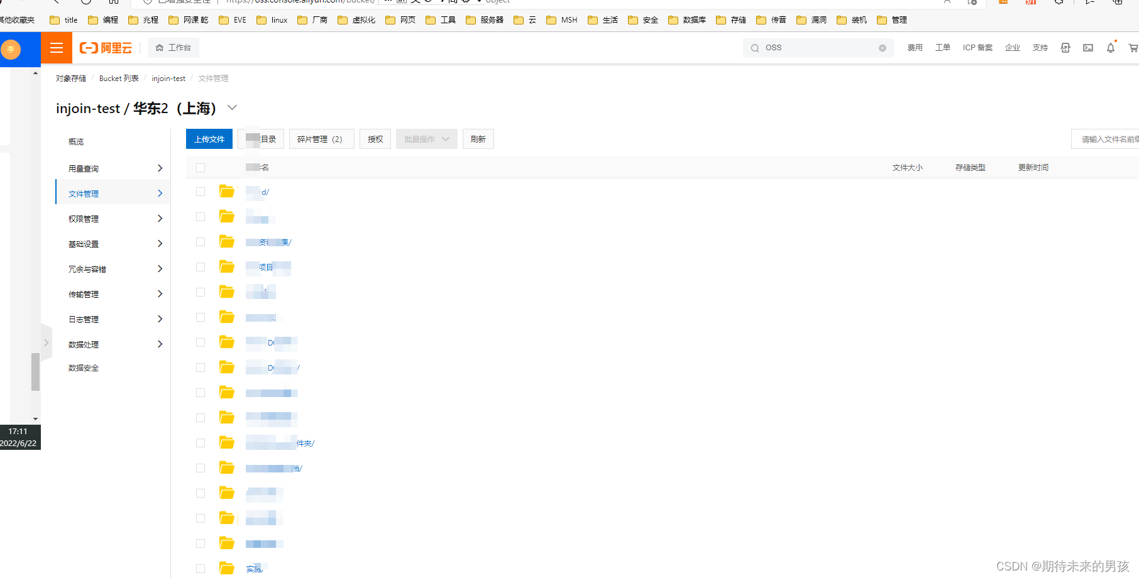The height and width of the screenshot is (578, 1139).
Task: Click the 碎片管理 (2) button
Action: pyautogui.click(x=321, y=139)
